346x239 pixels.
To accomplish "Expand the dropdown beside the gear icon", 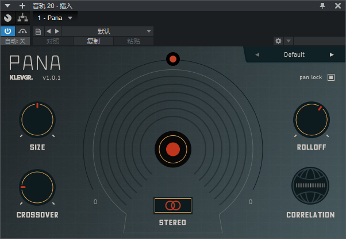I will point(289,41).
